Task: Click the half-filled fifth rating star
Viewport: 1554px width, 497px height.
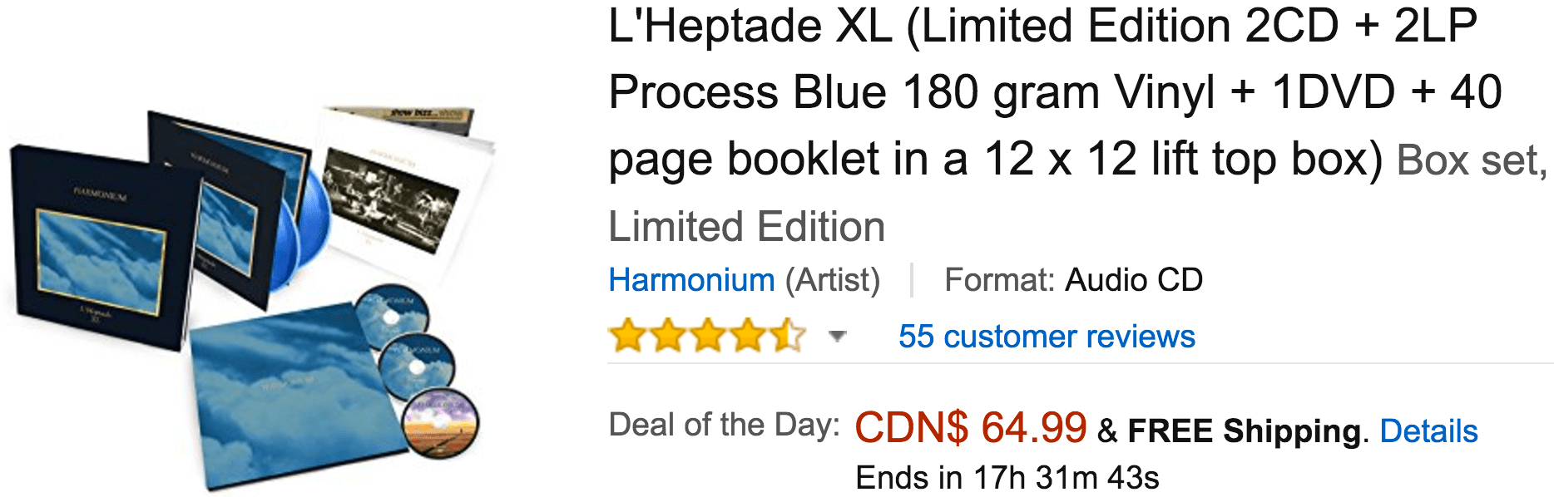Action: (788, 336)
